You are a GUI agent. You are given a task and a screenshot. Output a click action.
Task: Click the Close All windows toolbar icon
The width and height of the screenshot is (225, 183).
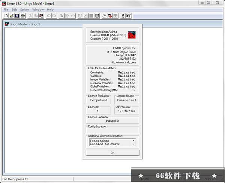tap(110, 16)
